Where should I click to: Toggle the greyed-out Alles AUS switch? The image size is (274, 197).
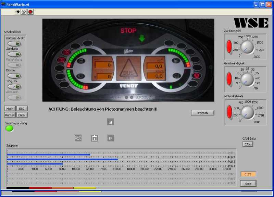[14, 97]
